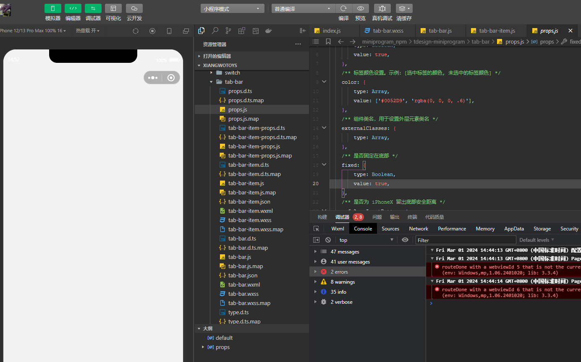The height and width of the screenshot is (362, 581).
Task: Start real device debugging (真机调试)
Action: (x=382, y=8)
